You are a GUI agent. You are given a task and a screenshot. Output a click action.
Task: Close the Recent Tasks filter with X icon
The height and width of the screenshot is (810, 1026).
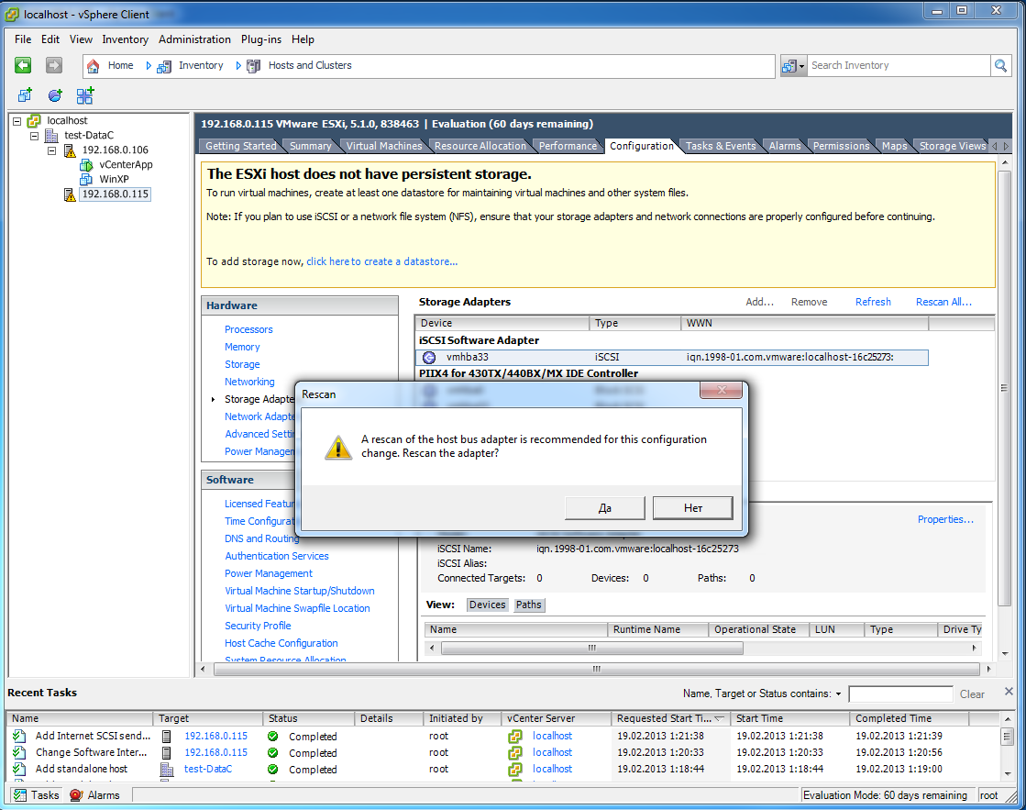[x=1009, y=692]
